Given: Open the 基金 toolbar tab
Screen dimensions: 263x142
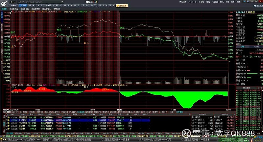Looking at the screenshot, I should 59,6.
